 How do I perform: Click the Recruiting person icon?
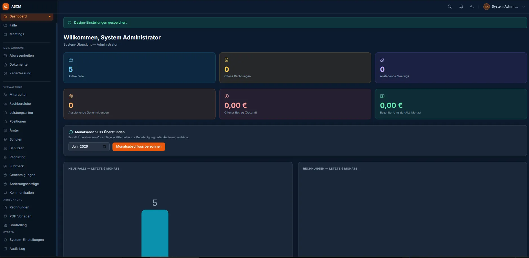click(x=5, y=157)
